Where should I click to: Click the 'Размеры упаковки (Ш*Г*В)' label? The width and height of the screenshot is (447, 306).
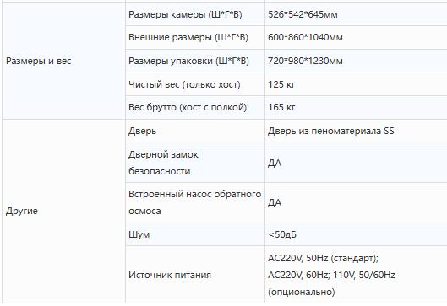188,61
